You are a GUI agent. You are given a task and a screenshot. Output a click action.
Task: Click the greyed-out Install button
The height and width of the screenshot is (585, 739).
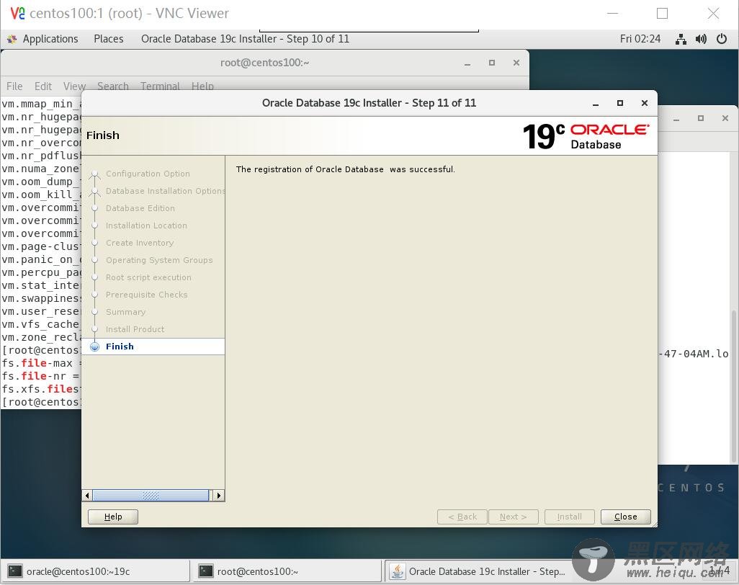(x=569, y=517)
